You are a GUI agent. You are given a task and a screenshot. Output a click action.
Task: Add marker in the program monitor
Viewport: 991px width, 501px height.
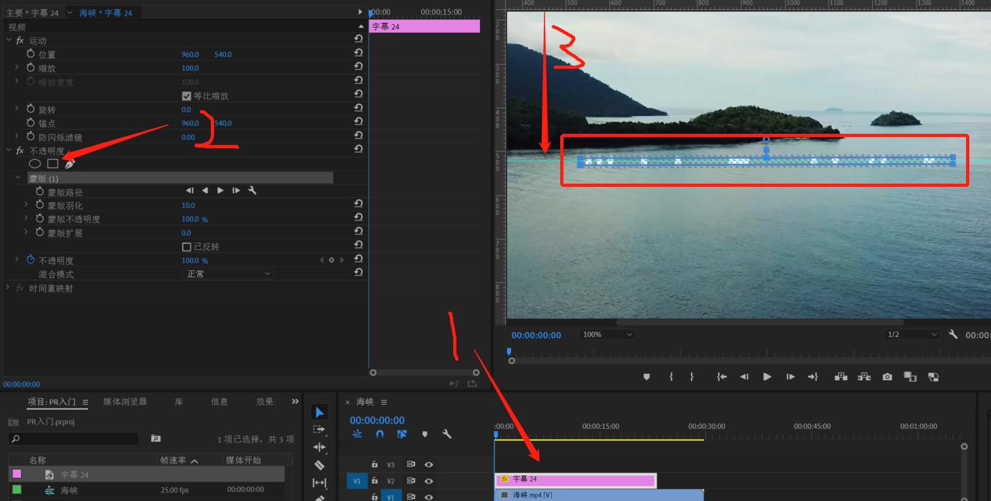coord(647,377)
